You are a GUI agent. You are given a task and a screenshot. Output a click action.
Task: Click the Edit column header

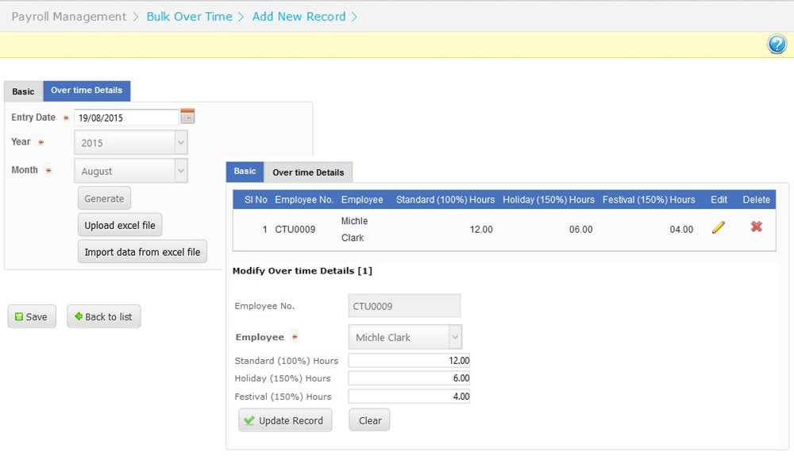pos(719,199)
